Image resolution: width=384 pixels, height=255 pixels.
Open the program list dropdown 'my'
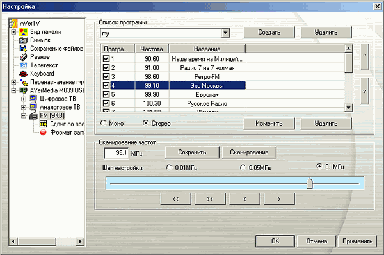(x=225, y=33)
